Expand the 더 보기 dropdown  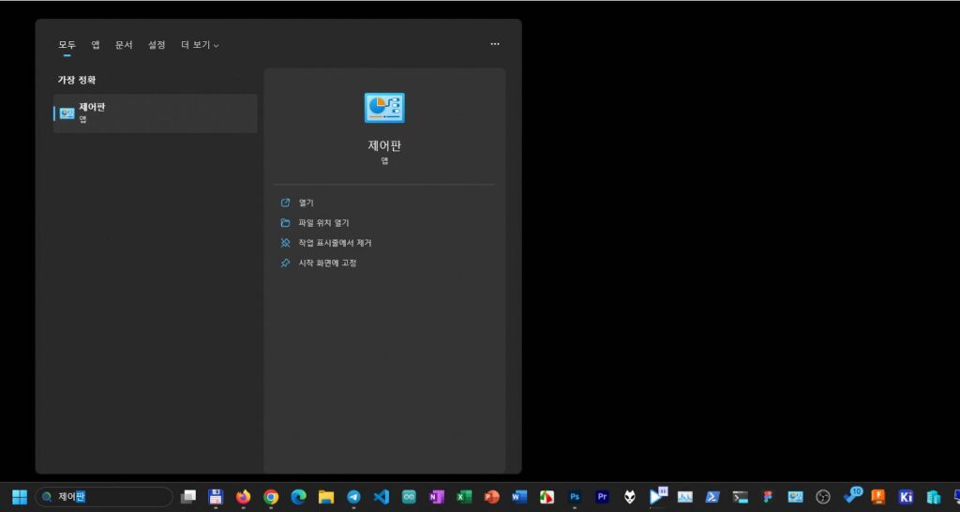click(200, 45)
